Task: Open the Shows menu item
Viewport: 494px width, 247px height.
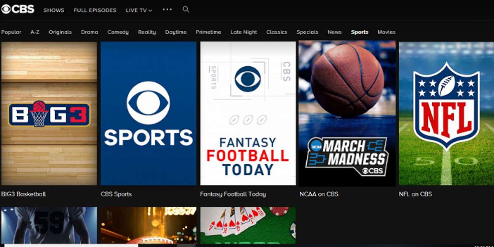Action: 54,10
